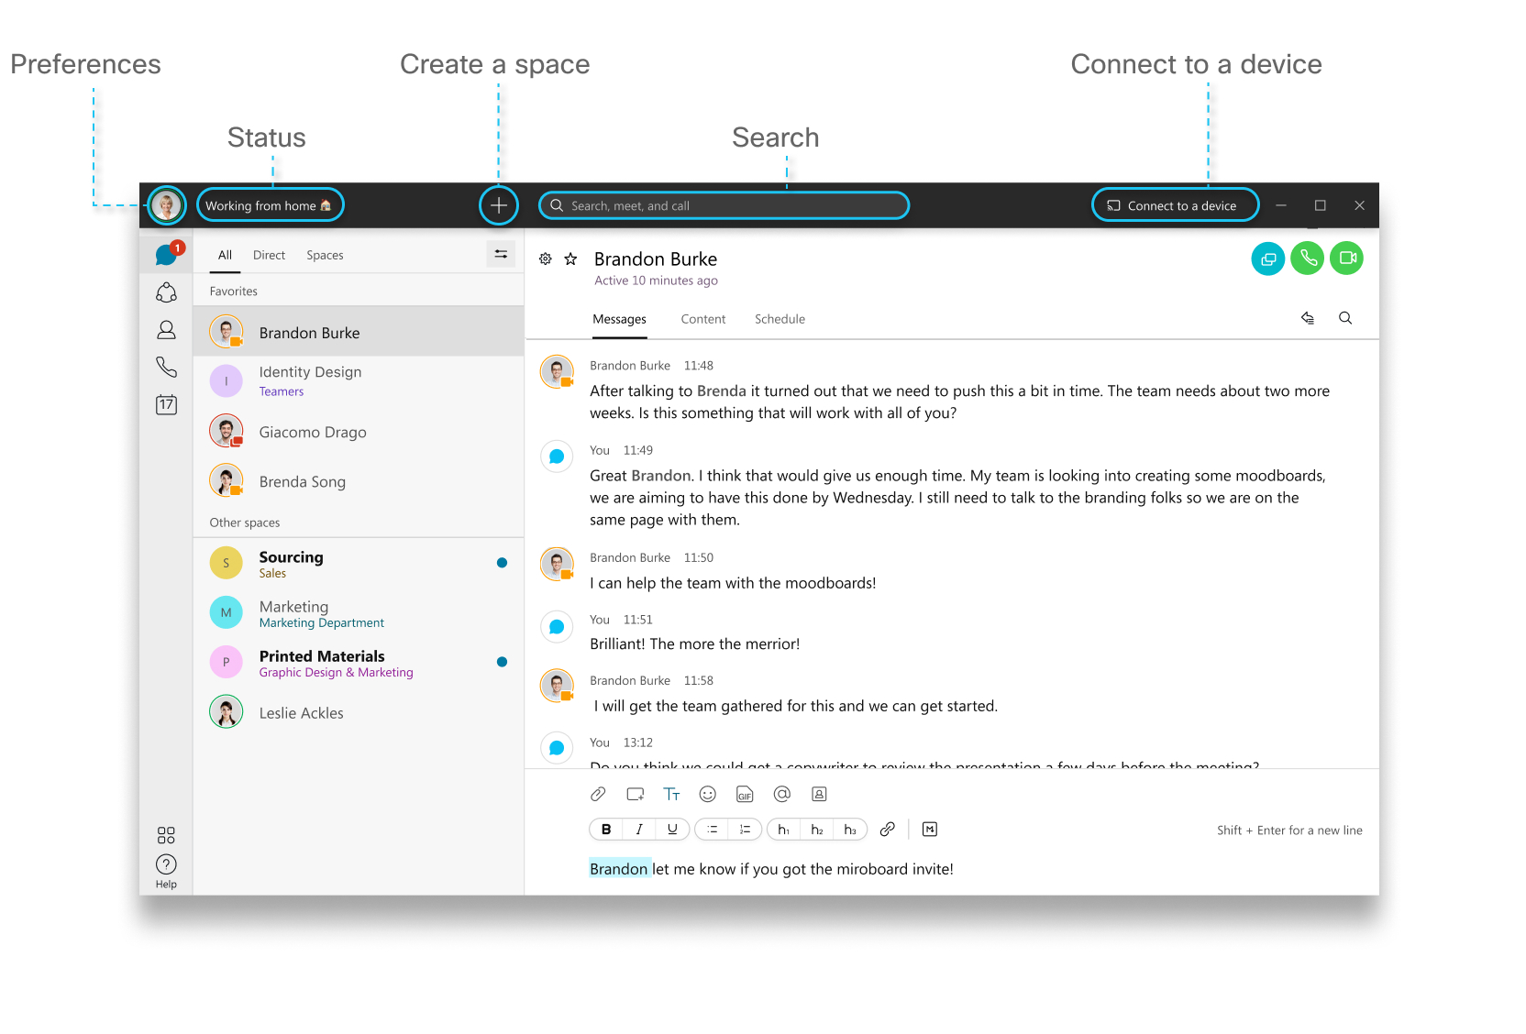Open the threads reply icon
Screen dimensions: 1526x1034
point(1308,318)
